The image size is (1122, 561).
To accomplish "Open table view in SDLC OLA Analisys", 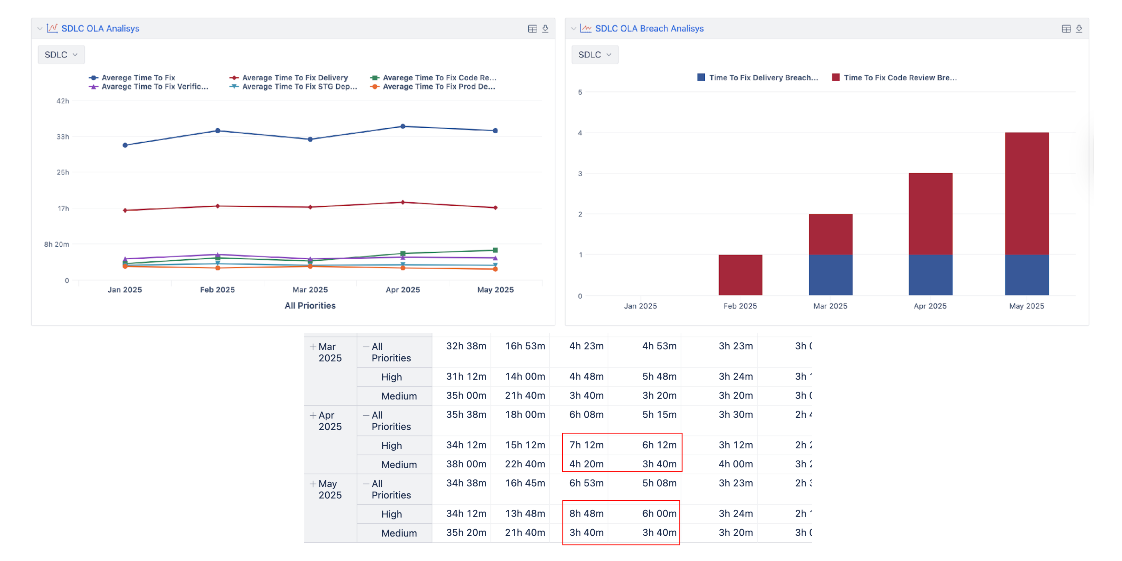I will tap(532, 29).
